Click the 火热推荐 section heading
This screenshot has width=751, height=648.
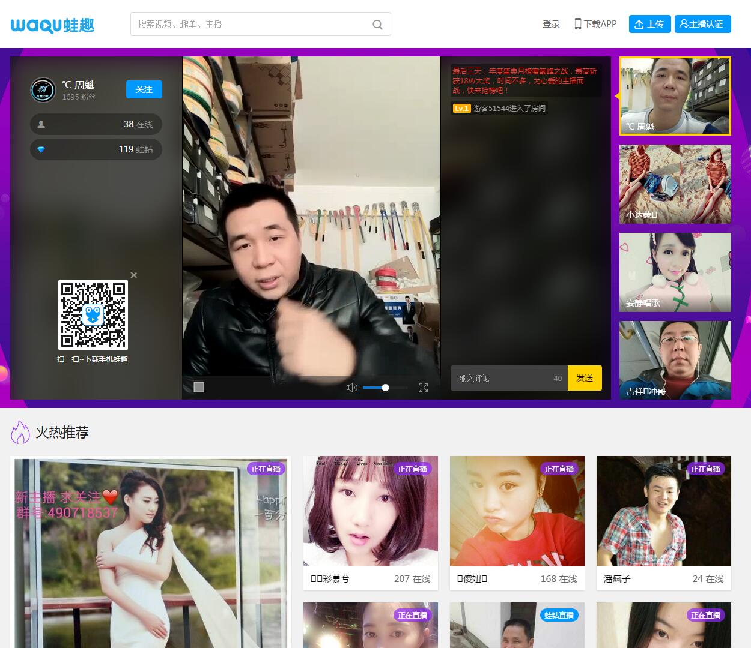click(x=62, y=432)
